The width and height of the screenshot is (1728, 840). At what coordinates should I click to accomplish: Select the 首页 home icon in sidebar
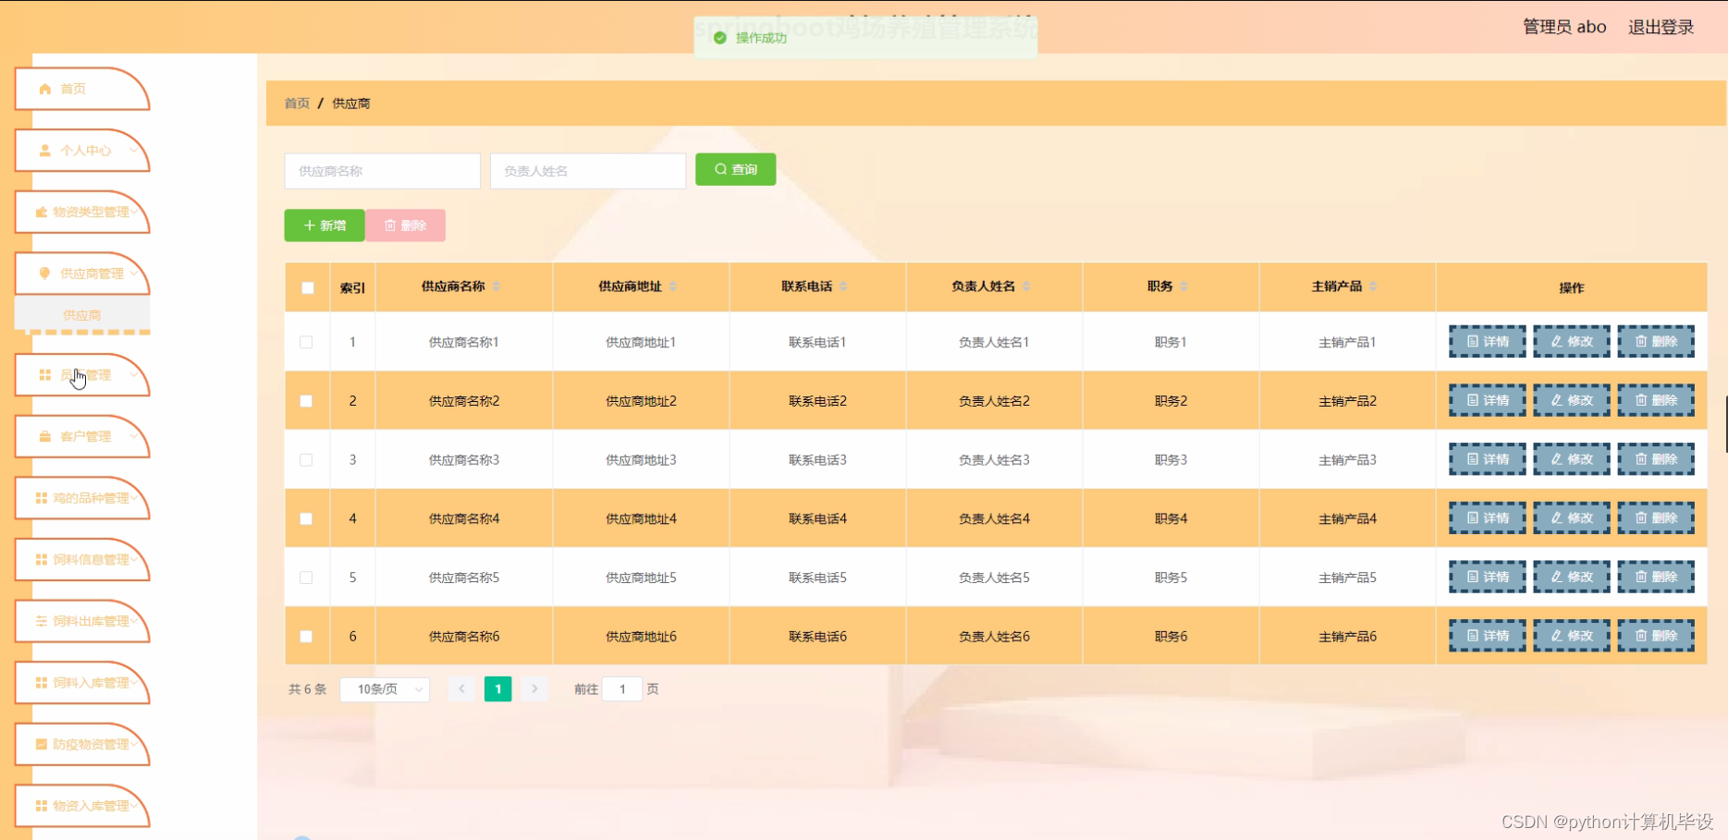coord(44,89)
